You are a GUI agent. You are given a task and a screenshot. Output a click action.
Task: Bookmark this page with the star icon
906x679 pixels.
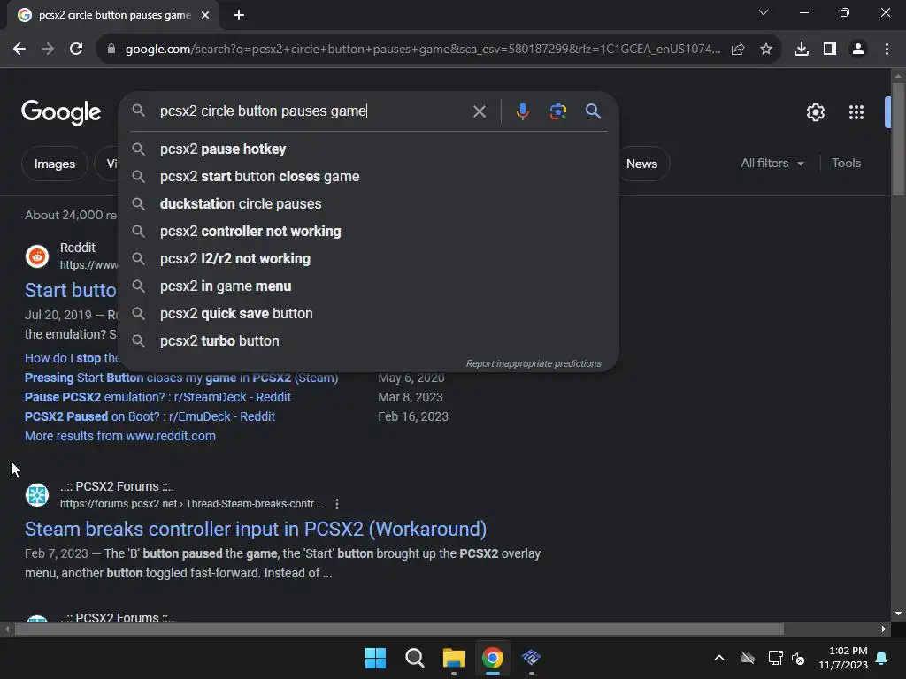pyautogui.click(x=766, y=50)
